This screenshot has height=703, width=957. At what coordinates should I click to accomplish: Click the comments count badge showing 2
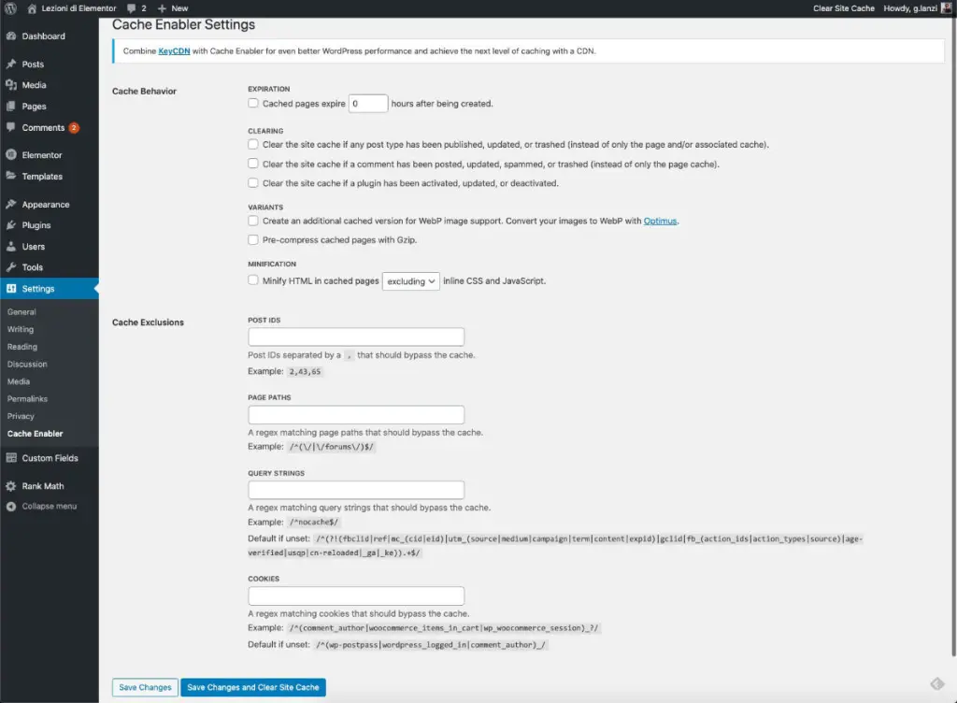(x=74, y=127)
